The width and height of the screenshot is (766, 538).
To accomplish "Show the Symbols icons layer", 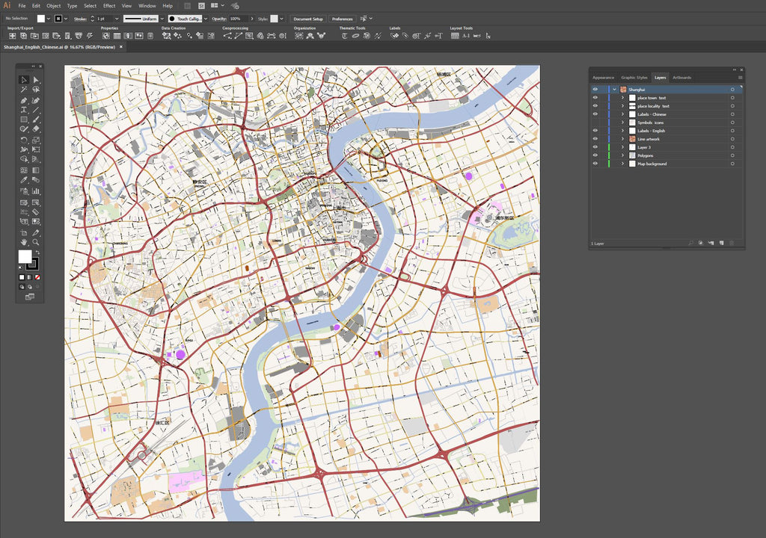I will 595,123.
